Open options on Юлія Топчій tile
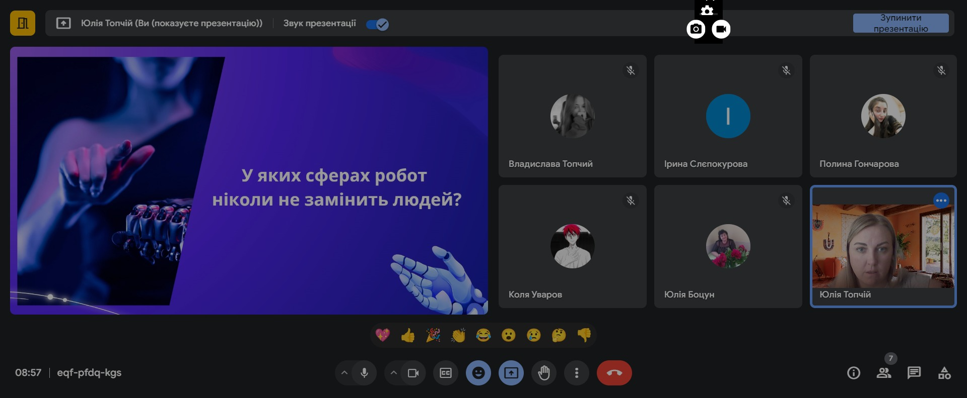967x398 pixels. (x=941, y=201)
